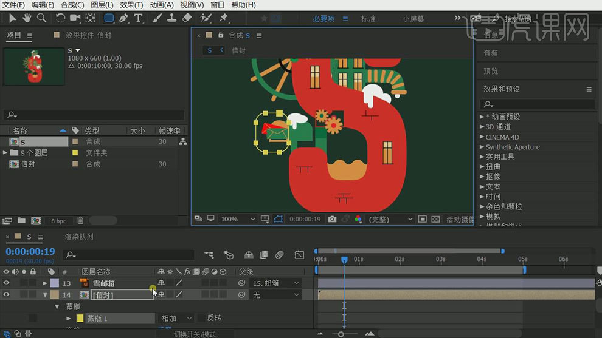
Task: Select the Puppet Pin tool
Action: click(223, 18)
